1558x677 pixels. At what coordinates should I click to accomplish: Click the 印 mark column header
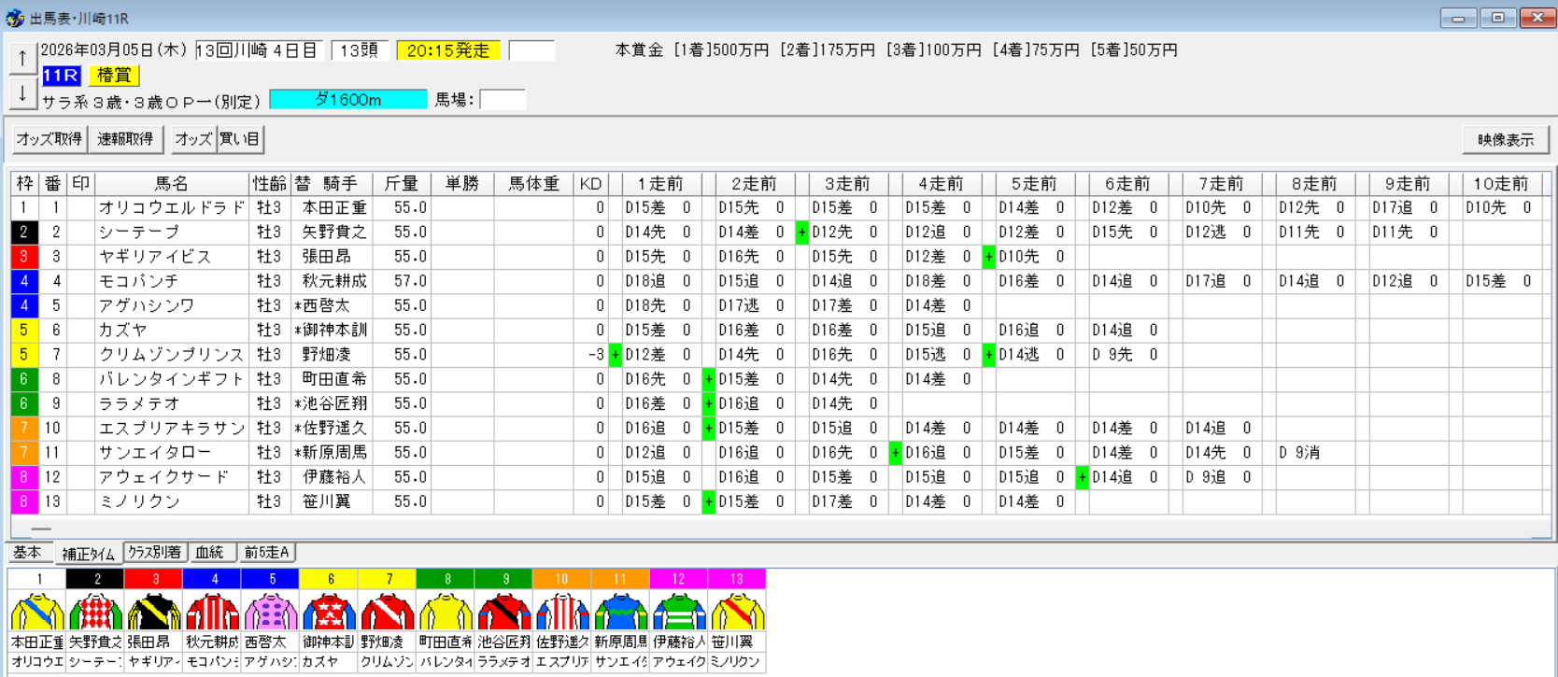(81, 184)
